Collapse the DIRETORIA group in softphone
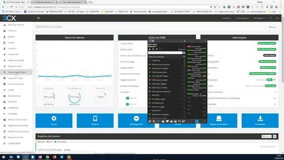The image size is (284, 160). point(150,95)
